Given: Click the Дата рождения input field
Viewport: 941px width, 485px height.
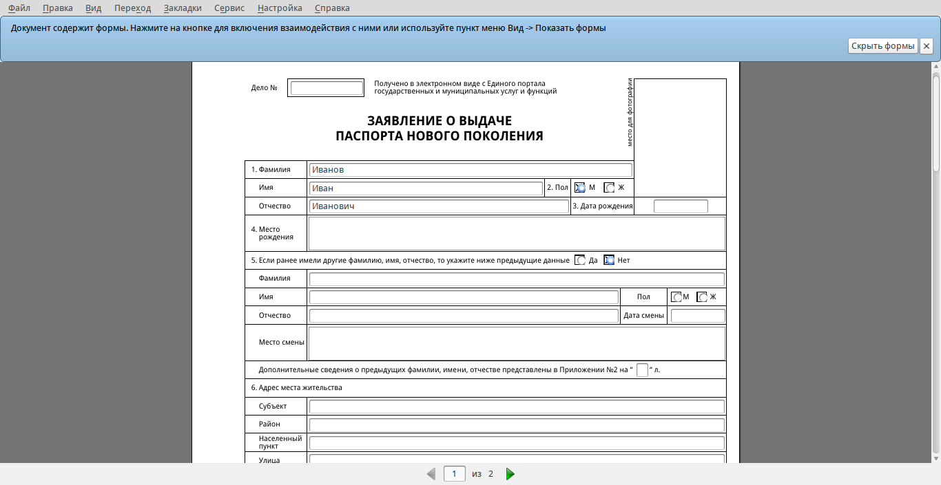Looking at the screenshot, I should (681, 206).
